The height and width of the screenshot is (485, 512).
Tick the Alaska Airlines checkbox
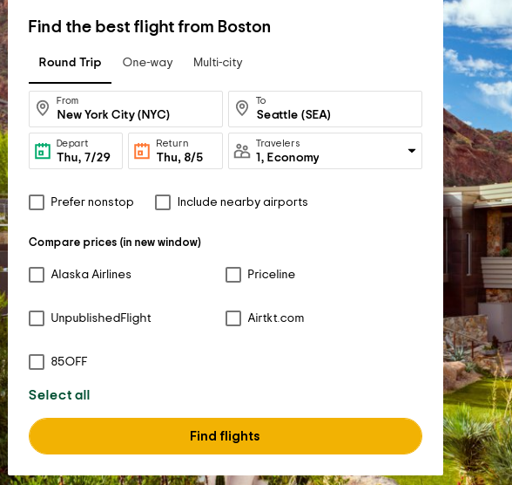point(37,275)
